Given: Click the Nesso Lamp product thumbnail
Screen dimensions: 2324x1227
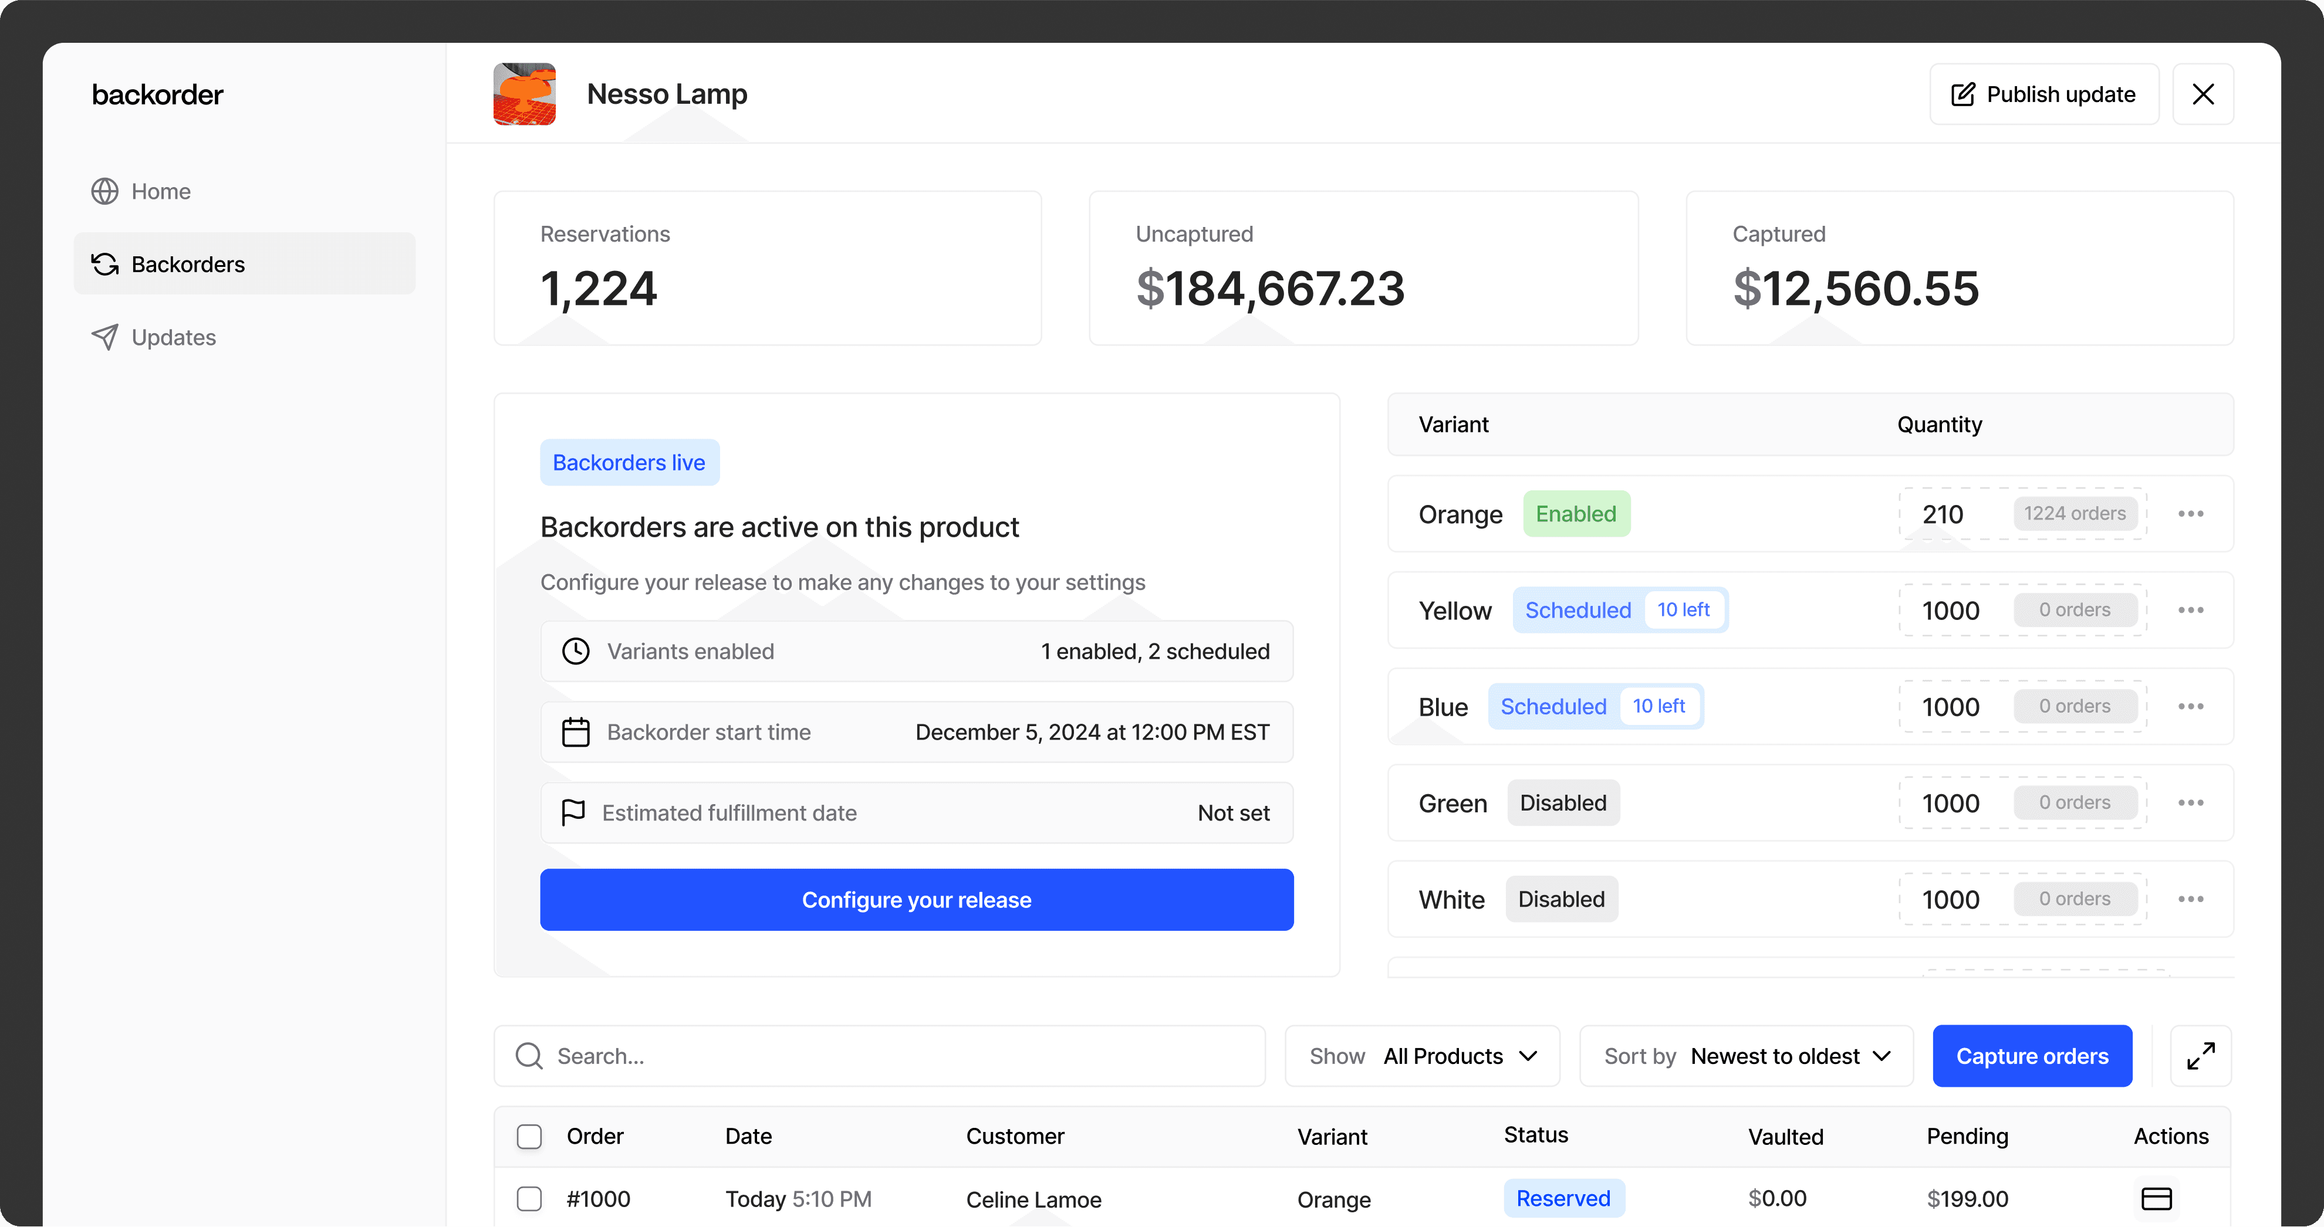Looking at the screenshot, I should [524, 94].
